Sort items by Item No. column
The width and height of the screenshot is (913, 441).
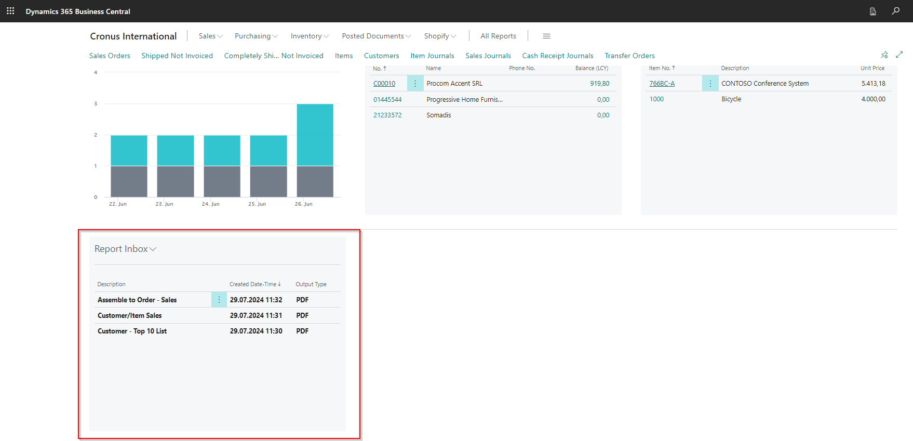click(x=662, y=68)
